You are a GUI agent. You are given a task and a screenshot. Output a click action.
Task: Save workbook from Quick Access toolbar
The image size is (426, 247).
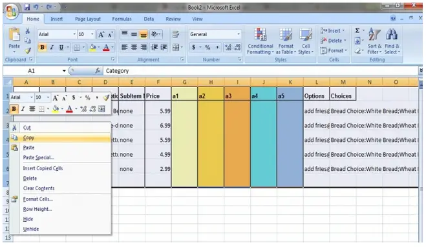click(27, 7)
